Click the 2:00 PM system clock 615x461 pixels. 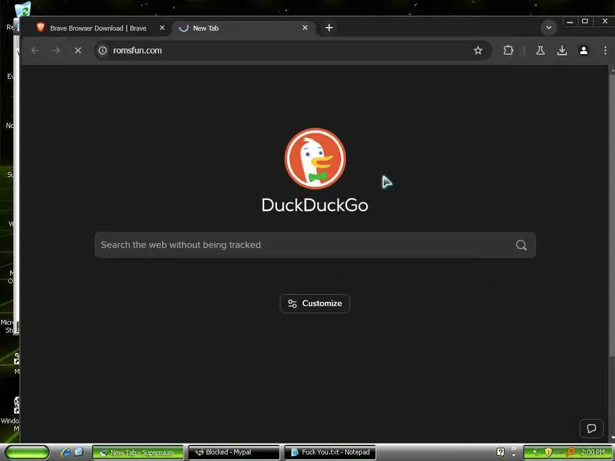593,453
